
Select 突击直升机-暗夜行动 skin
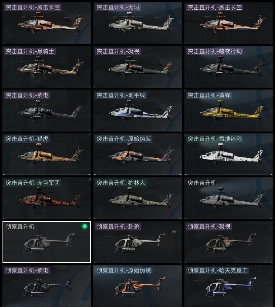click(229, 67)
